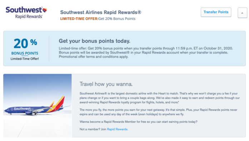
Task: Click the orange LIMITED-TIME OFFER label
Action: (x=79, y=19)
